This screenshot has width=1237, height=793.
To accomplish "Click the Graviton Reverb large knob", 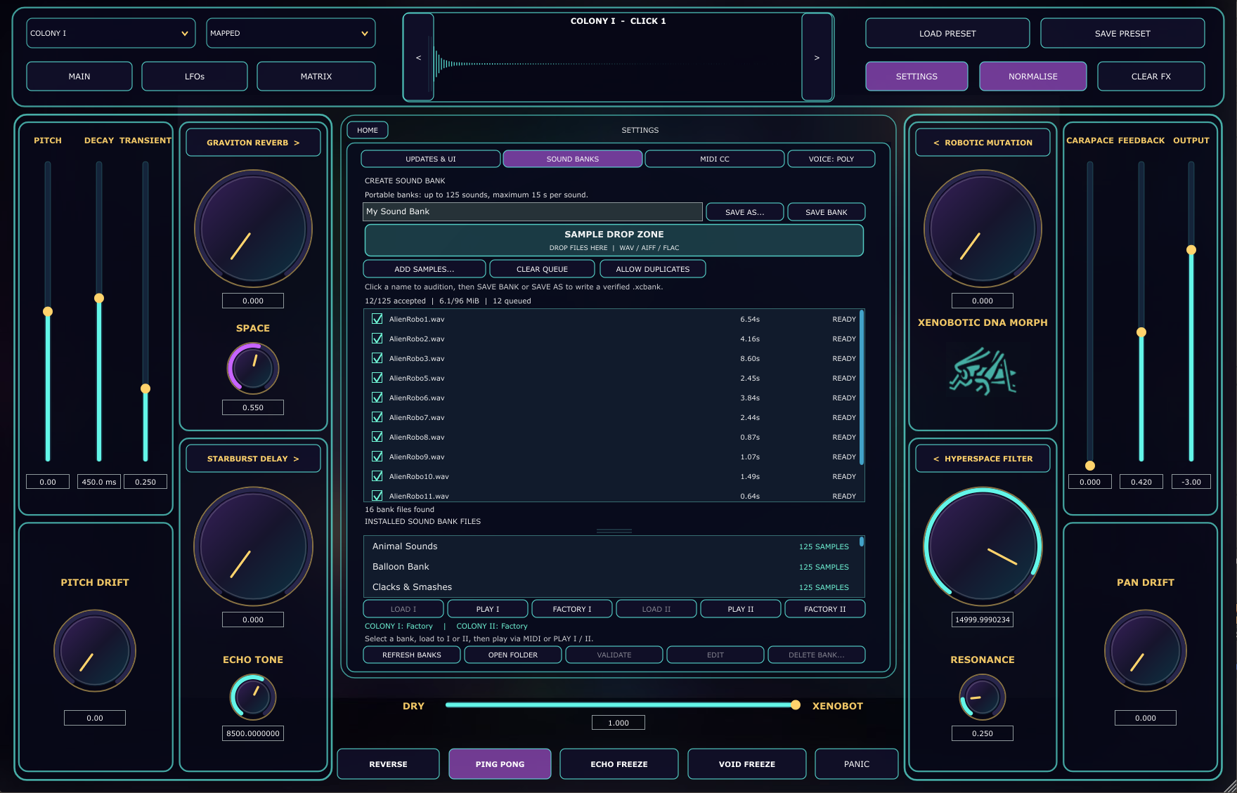I will 253,229.
